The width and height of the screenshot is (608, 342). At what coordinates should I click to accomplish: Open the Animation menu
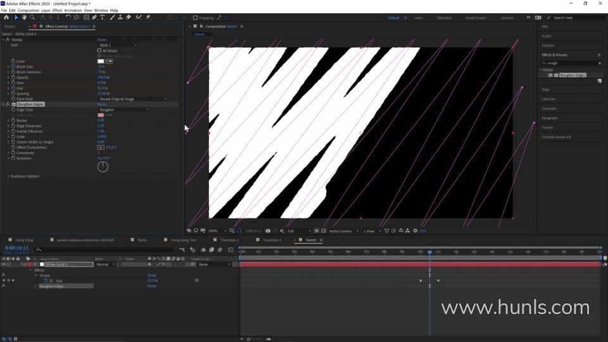(73, 11)
